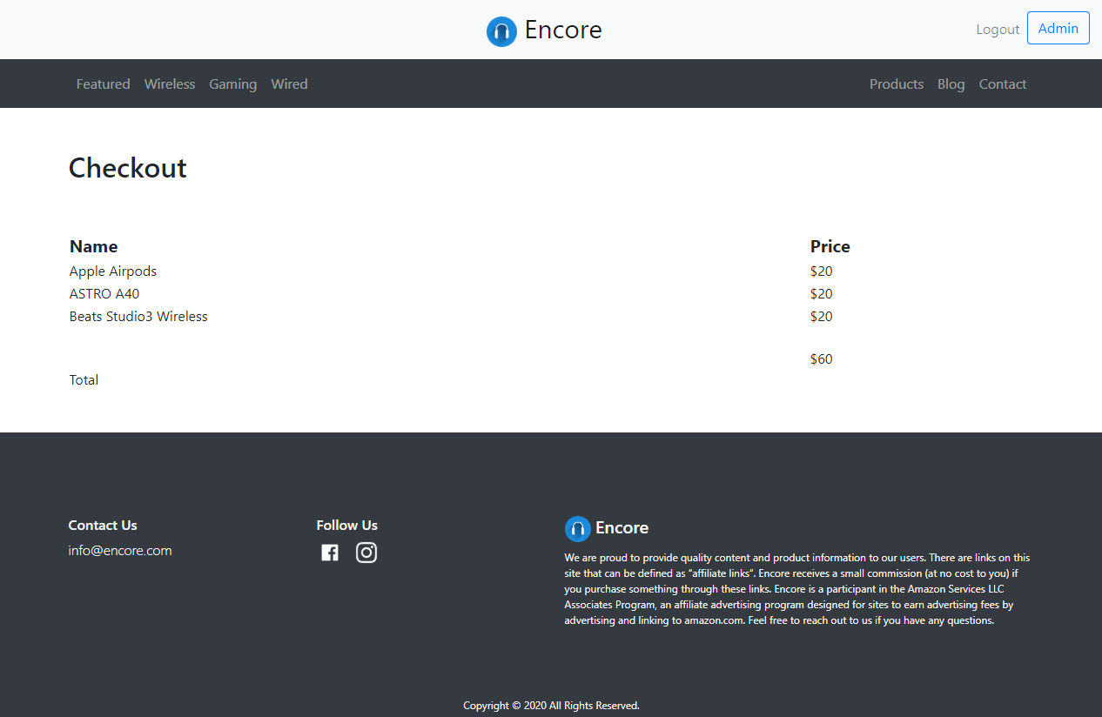Navigate to the Products page
1102x717 pixels.
(897, 84)
